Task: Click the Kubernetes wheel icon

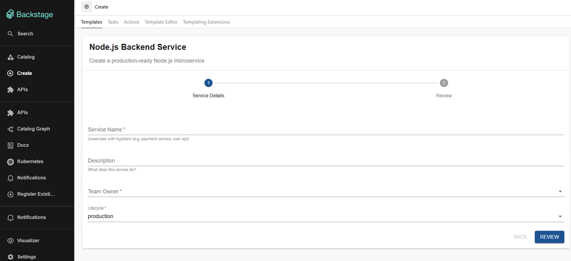Action: point(10,162)
